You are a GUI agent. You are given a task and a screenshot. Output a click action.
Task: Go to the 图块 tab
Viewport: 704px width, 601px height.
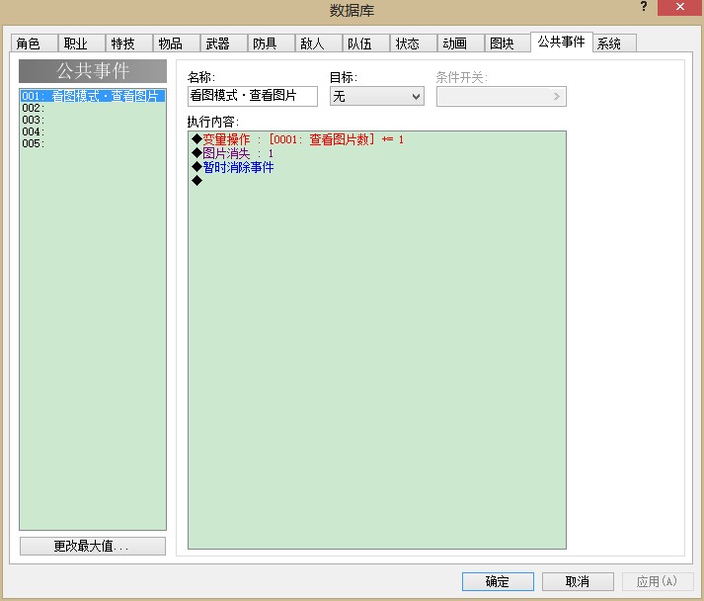coord(508,43)
